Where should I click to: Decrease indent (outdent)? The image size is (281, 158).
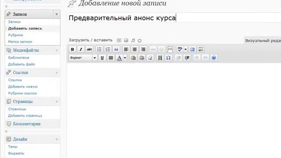[x=178, y=57]
